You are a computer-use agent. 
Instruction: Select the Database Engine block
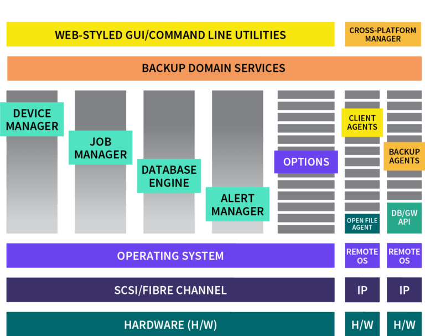(x=169, y=176)
